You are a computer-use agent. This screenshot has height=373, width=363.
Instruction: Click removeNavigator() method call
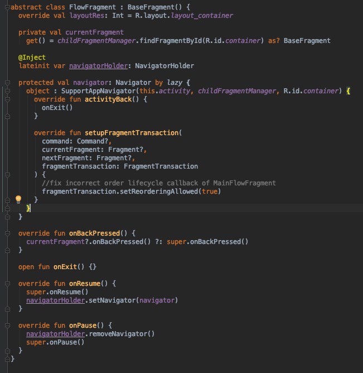click(x=122, y=334)
